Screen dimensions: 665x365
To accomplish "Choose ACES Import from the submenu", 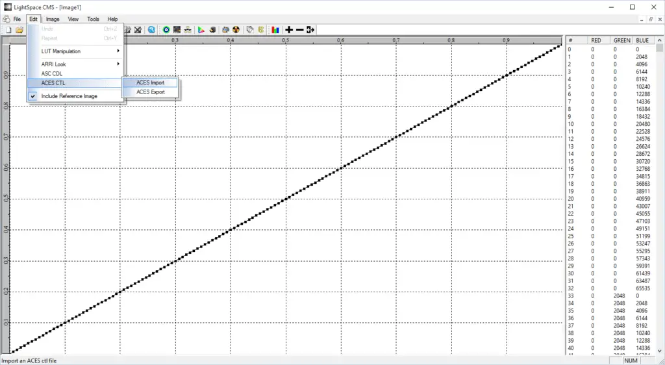I will coord(150,82).
